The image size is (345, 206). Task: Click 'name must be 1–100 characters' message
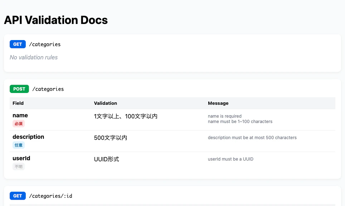240,122
